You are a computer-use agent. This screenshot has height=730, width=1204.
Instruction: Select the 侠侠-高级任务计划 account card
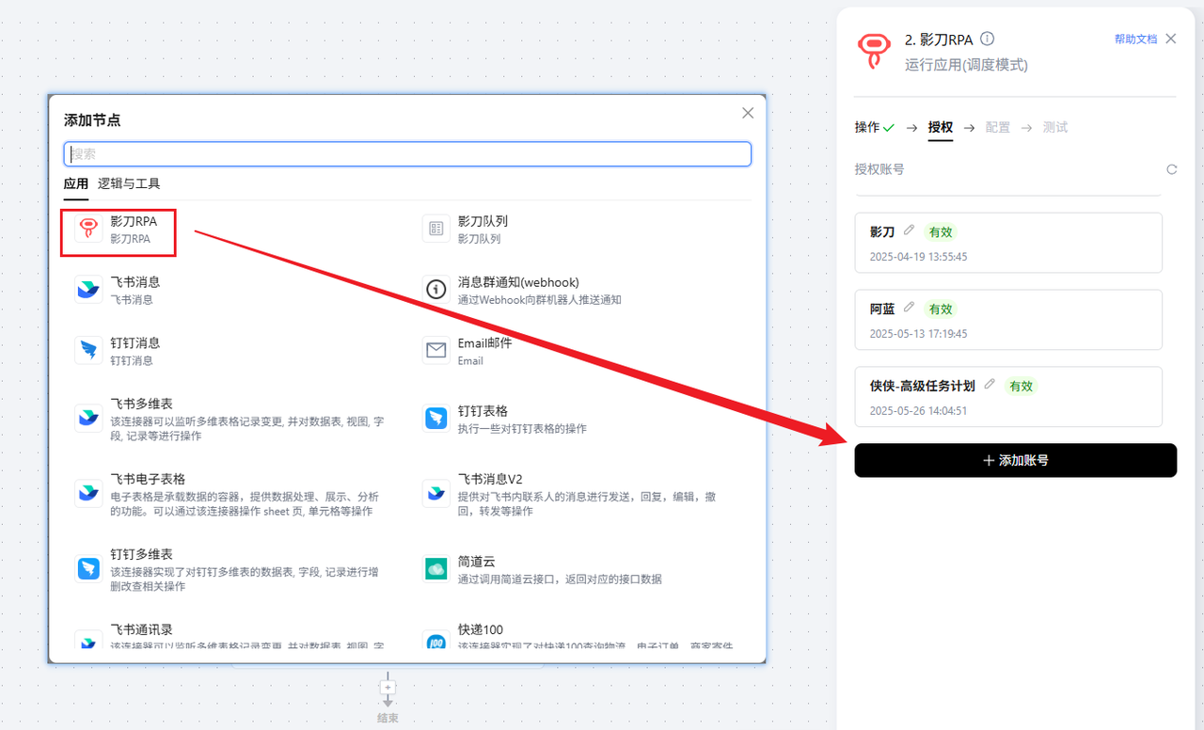[x=1008, y=397]
